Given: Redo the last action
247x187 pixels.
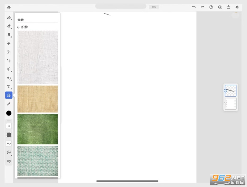Looking at the screenshot, I should click(x=202, y=7).
